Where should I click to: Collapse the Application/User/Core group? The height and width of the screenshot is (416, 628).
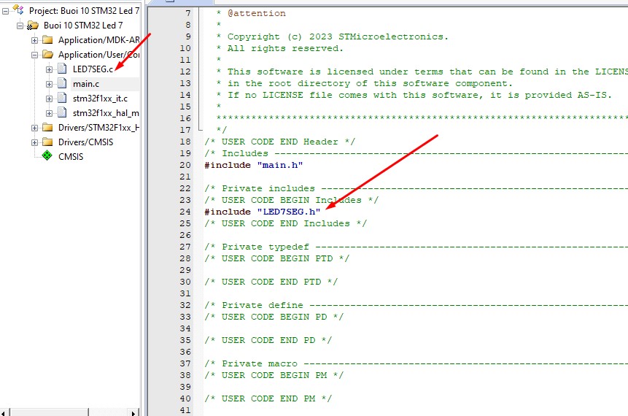[34, 55]
